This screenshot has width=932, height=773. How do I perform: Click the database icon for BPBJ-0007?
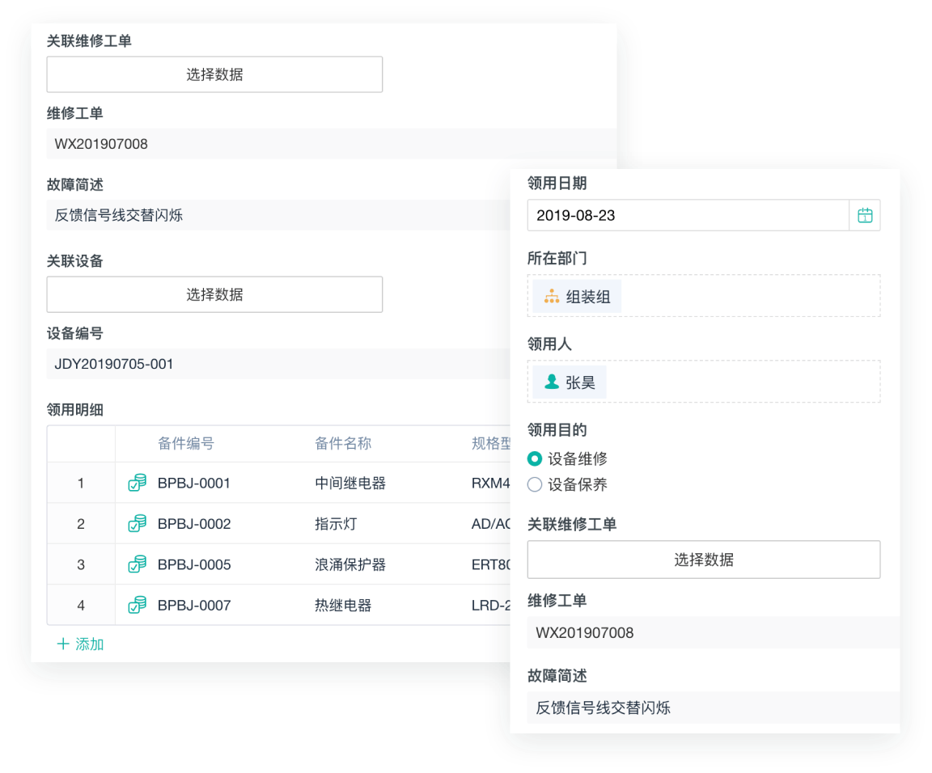(138, 605)
